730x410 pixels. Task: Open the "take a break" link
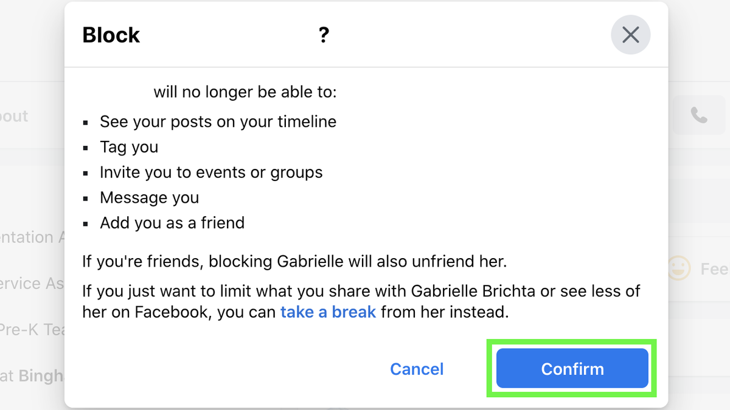(327, 312)
